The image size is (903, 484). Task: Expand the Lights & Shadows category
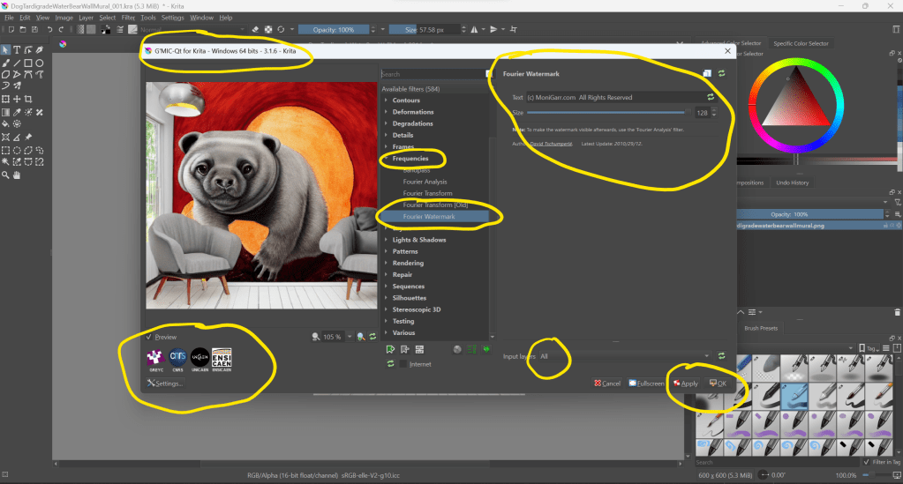[x=387, y=240]
